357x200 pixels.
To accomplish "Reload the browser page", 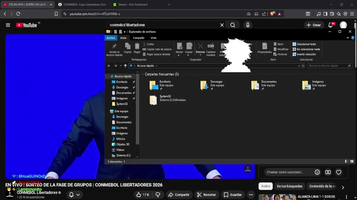I will point(18,14).
